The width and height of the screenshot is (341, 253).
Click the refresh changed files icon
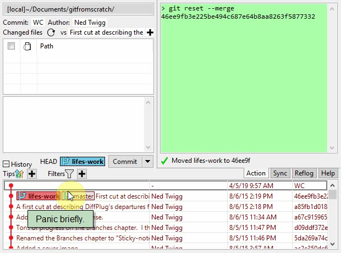click(x=51, y=32)
